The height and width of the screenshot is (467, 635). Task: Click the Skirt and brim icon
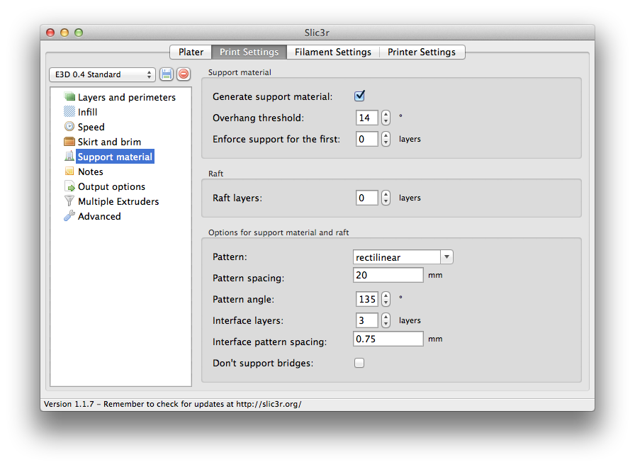tap(69, 141)
